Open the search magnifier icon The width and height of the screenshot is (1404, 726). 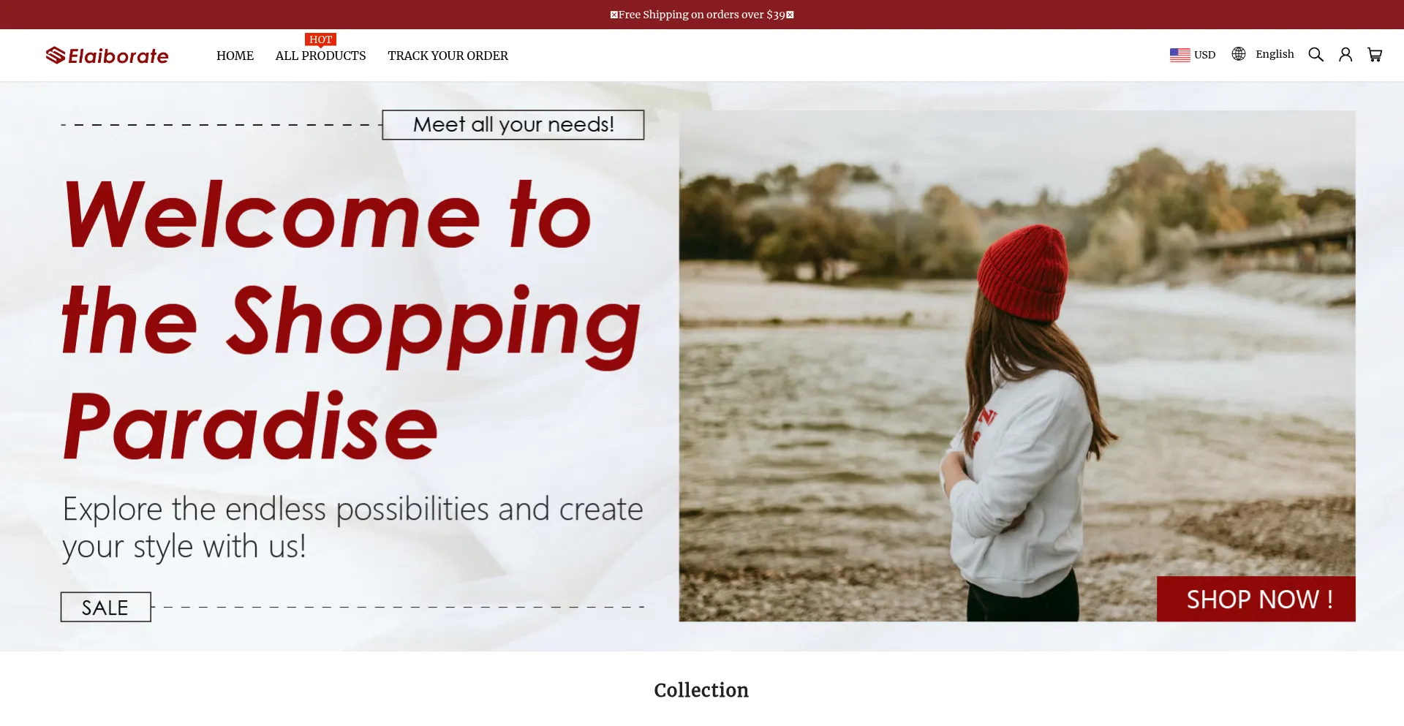click(1316, 55)
